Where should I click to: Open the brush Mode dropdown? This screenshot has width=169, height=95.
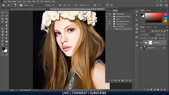[37, 5]
